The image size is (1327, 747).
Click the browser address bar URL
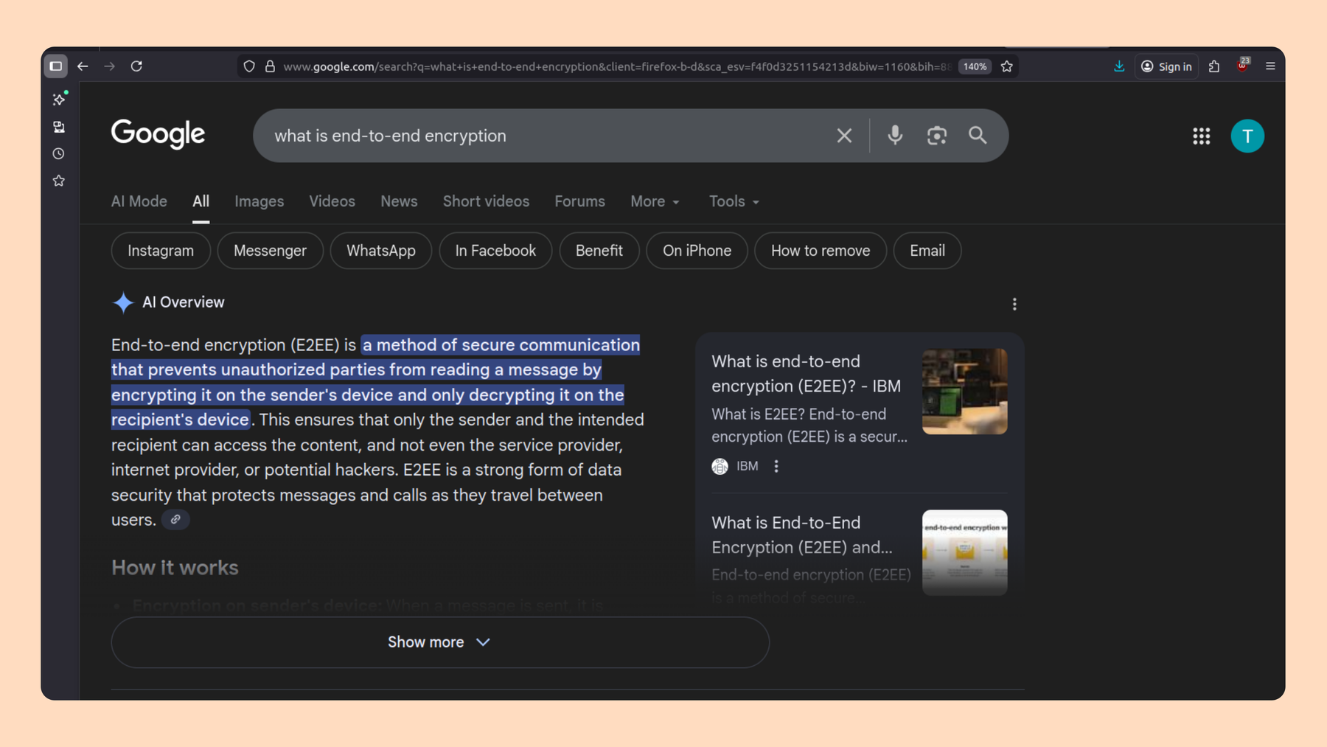click(x=616, y=66)
